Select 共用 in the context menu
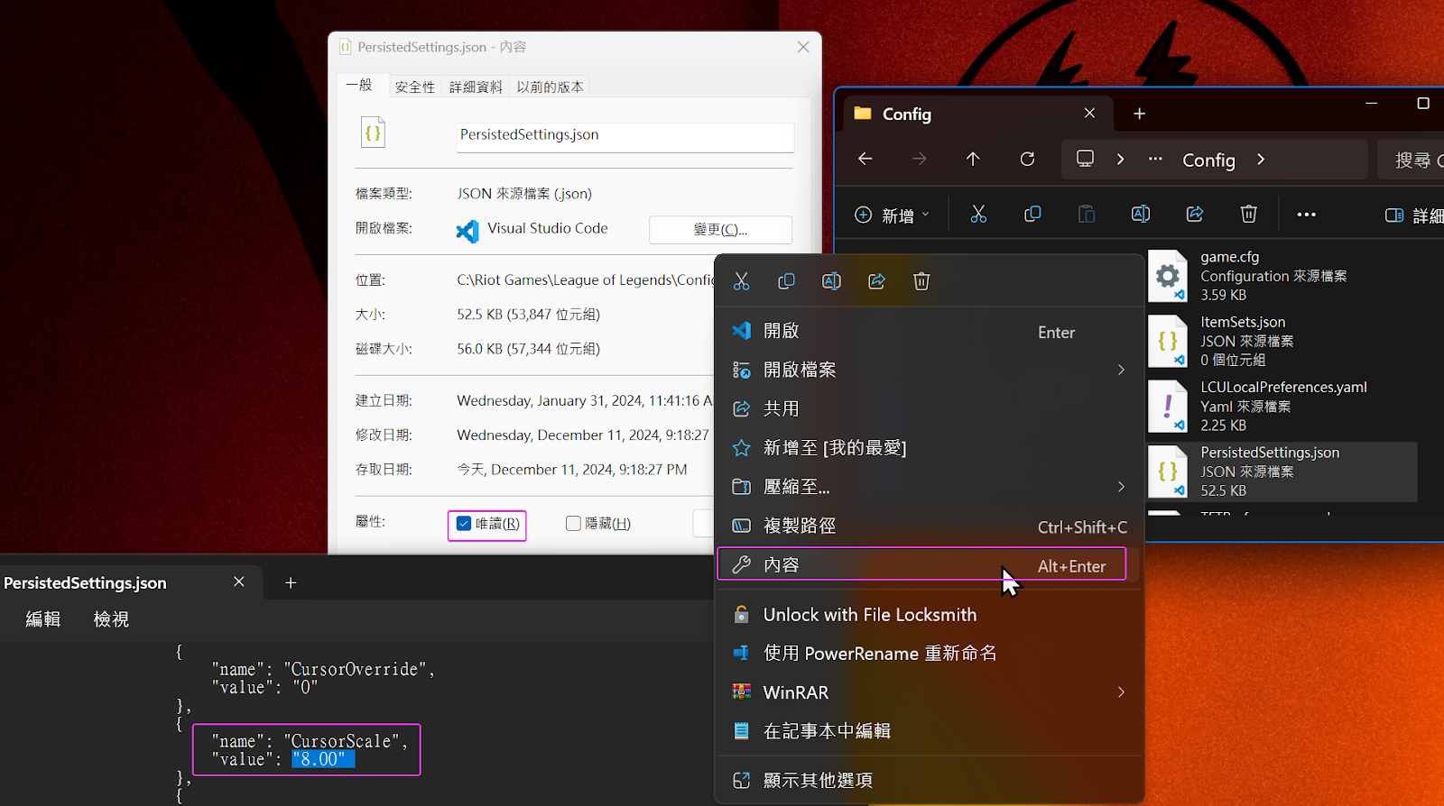This screenshot has width=1444, height=806. tap(930, 408)
